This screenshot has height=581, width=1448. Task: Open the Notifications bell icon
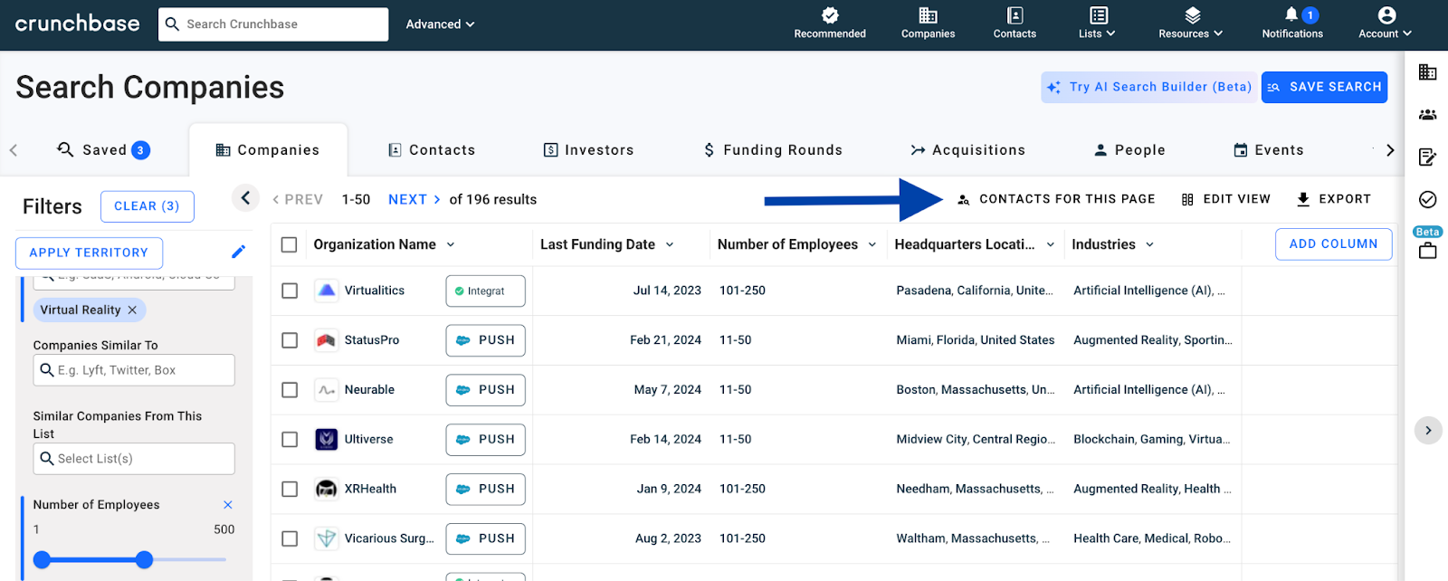[1291, 15]
